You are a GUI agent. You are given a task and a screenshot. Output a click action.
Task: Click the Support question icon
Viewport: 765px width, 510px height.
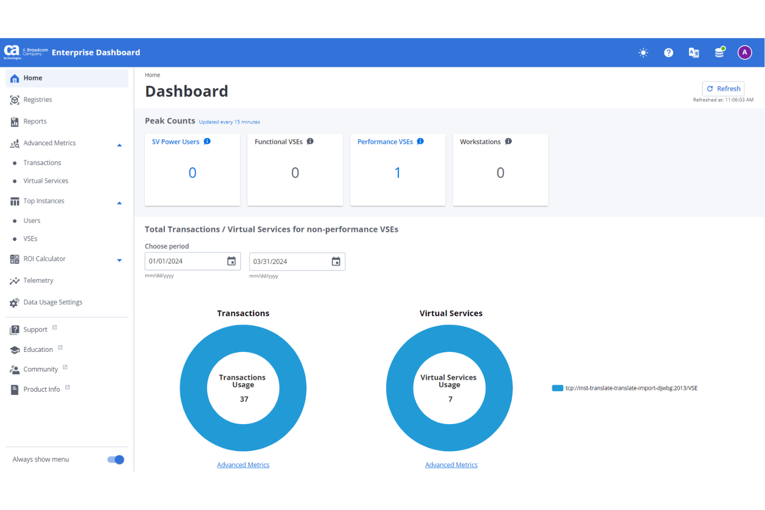[x=14, y=330]
